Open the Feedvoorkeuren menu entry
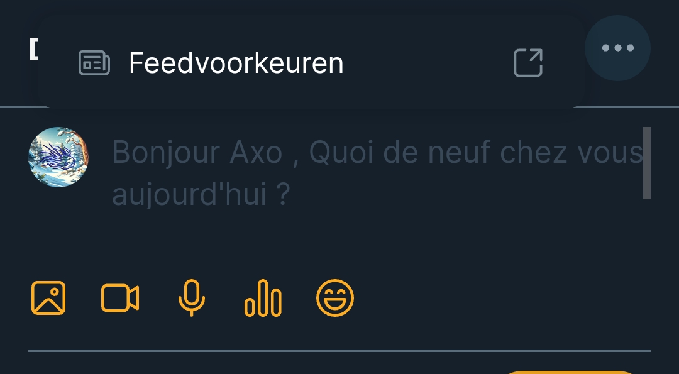This screenshot has width=679, height=374. click(311, 63)
